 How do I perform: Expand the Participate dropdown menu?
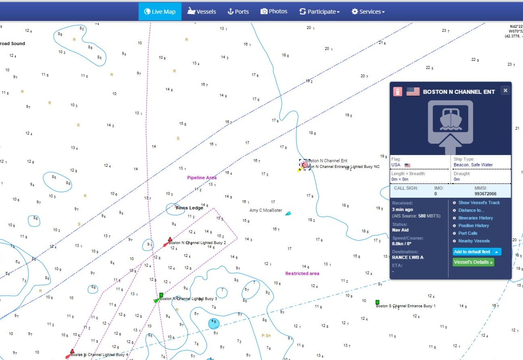tap(319, 12)
